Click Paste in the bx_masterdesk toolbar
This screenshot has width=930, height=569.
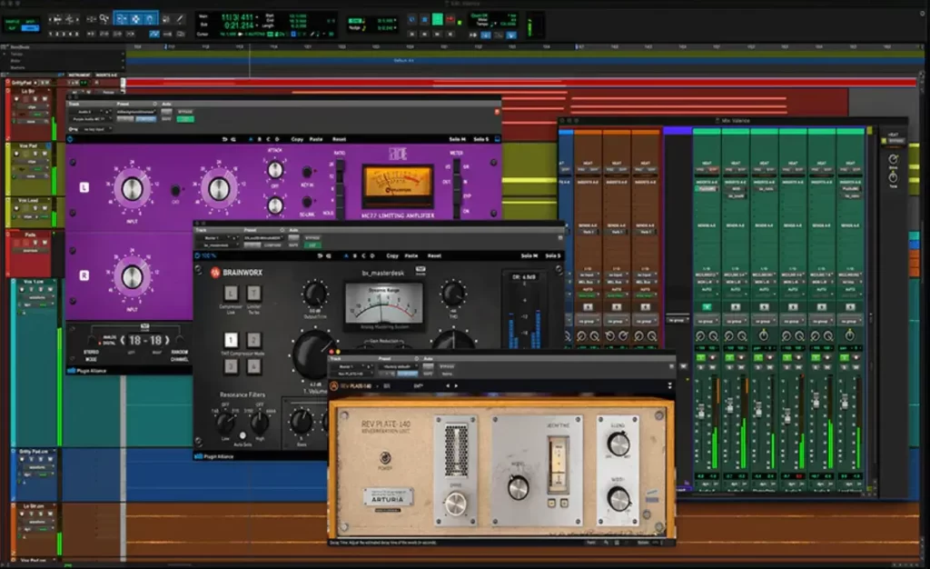pyautogui.click(x=411, y=255)
